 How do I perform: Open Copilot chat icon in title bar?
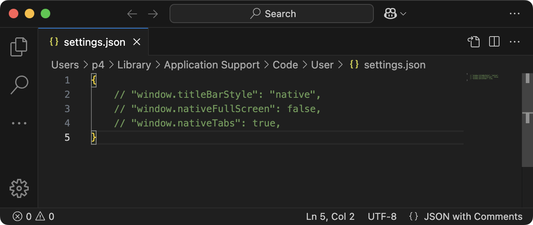pos(390,14)
